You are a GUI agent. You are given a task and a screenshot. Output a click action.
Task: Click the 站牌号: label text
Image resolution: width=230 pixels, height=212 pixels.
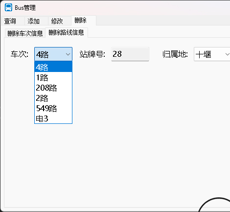[x=92, y=54]
